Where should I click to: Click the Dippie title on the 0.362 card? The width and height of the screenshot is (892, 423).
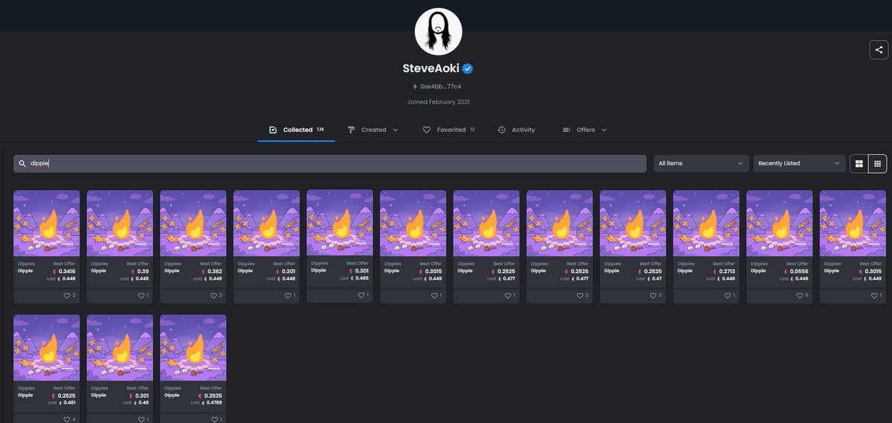(172, 271)
